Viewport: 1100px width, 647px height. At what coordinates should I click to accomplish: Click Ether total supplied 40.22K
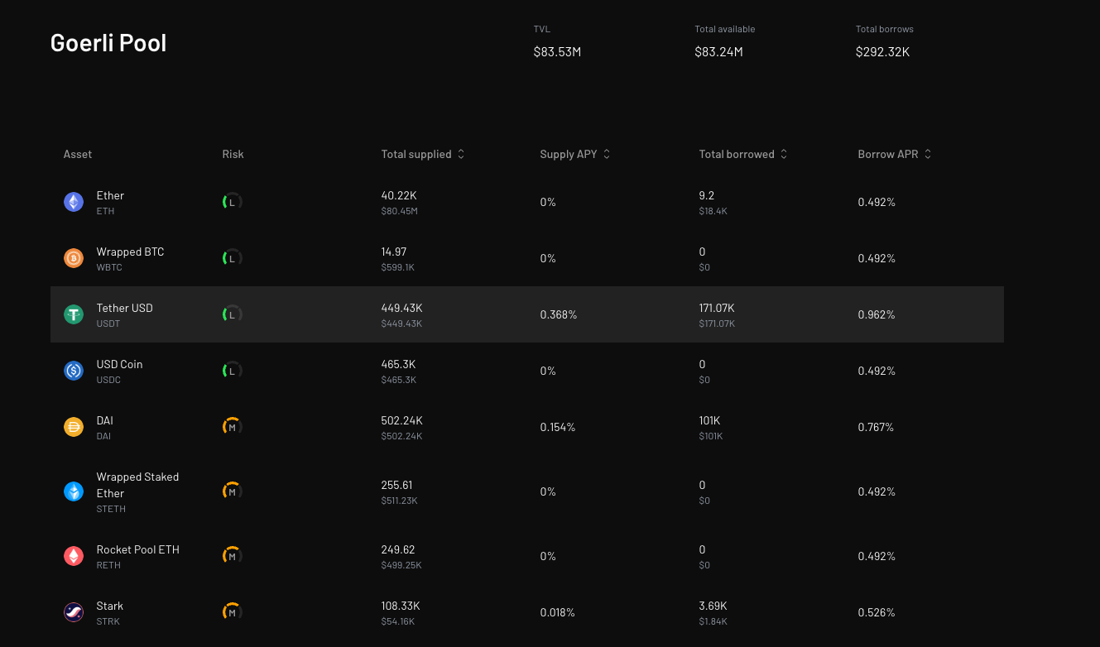pyautogui.click(x=399, y=195)
